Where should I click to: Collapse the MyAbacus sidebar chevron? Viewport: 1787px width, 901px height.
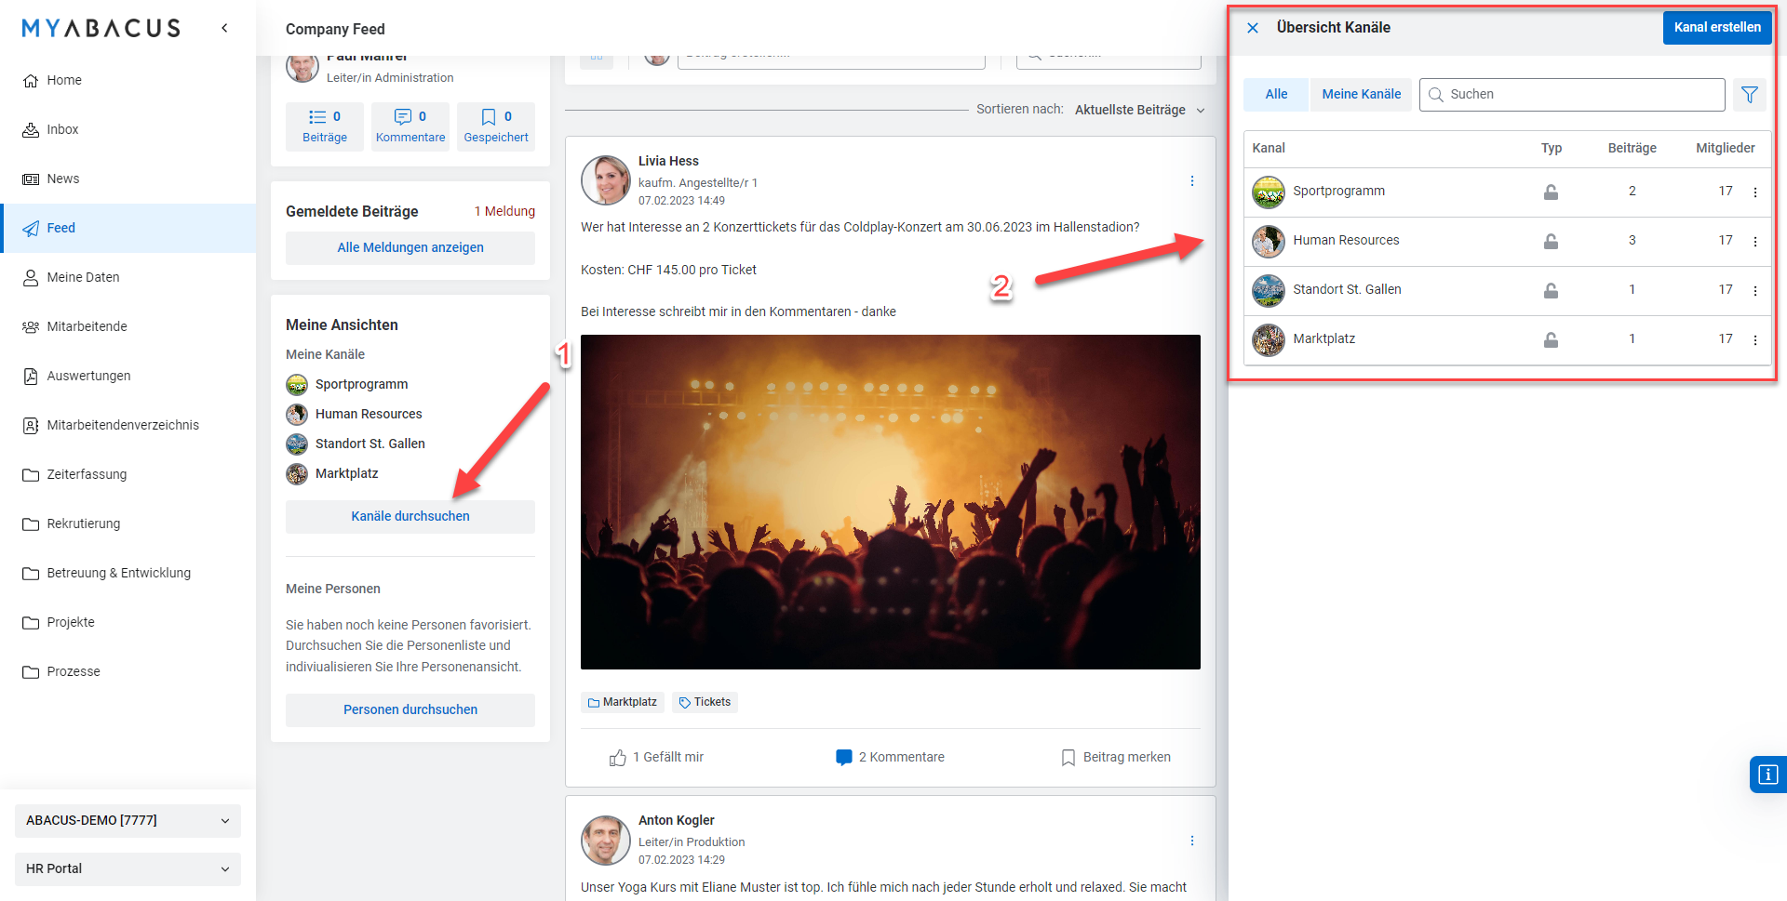(x=224, y=28)
